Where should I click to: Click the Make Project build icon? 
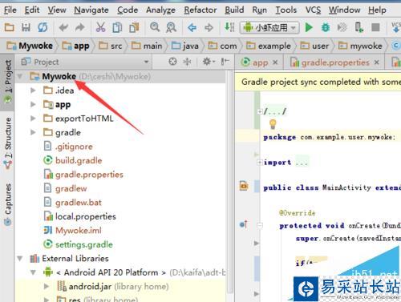click(x=229, y=27)
